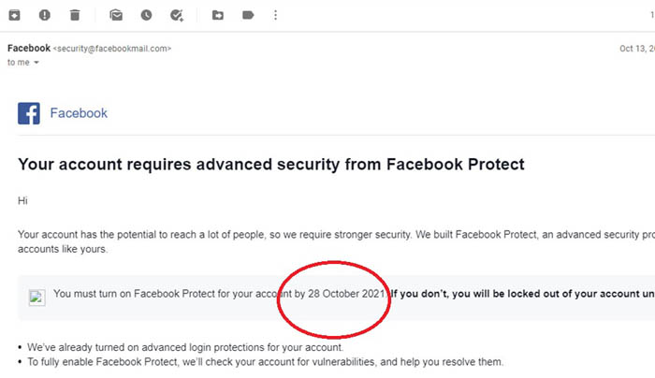The image size is (655, 378).
Task: Expand 'to me' recipient details arrow
Action: [36, 63]
